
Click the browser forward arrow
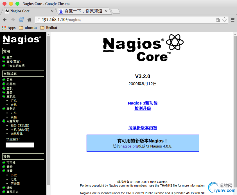(x=13, y=20)
